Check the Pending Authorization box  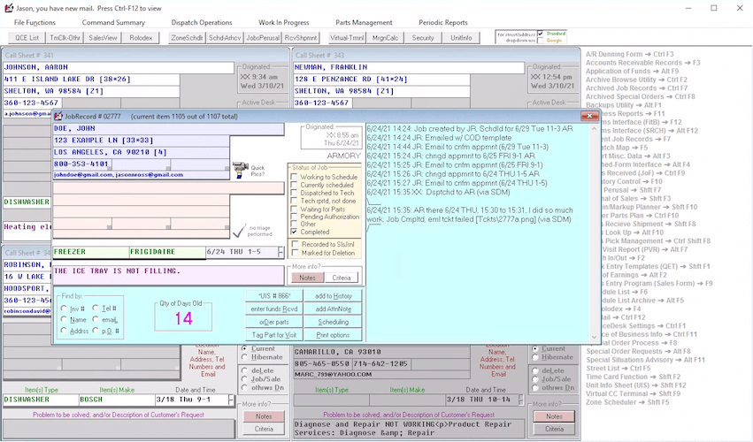click(294, 217)
